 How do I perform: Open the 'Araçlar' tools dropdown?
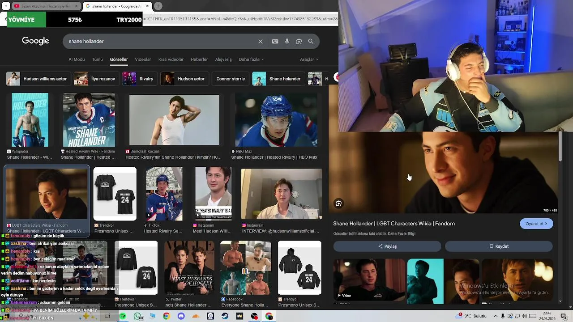309,59
